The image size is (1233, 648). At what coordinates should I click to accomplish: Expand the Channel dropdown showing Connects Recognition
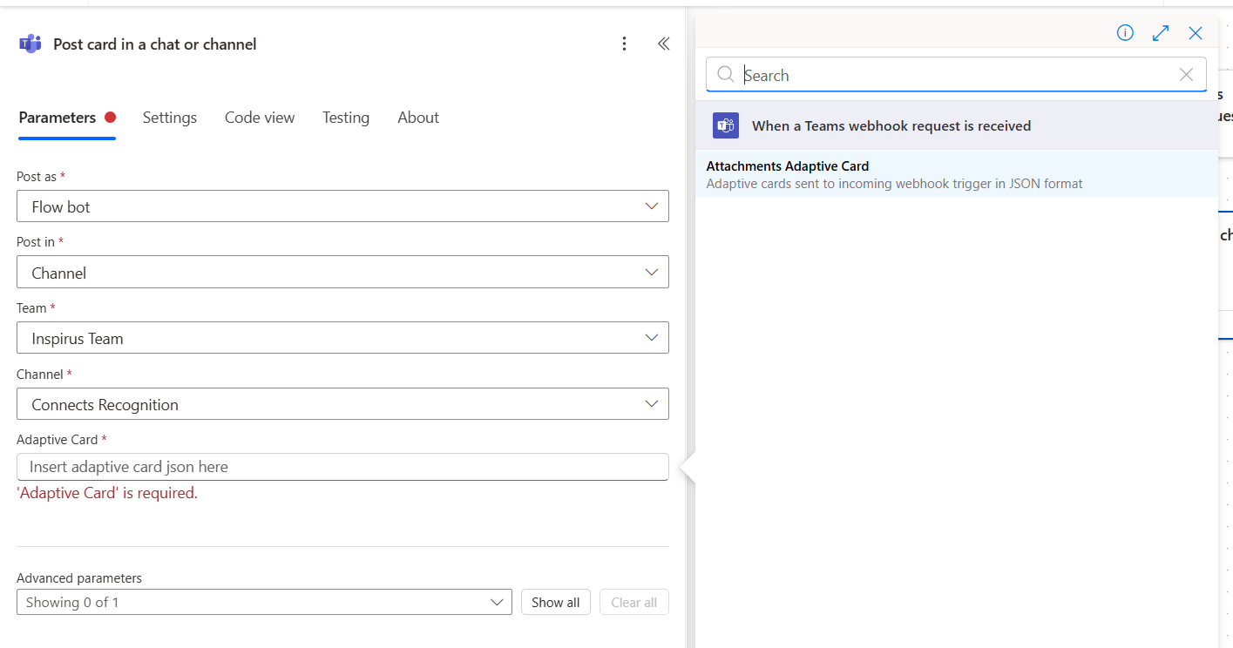[342, 404]
